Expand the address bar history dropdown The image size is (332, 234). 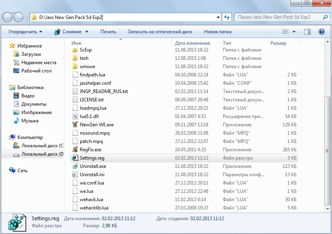pyautogui.click(x=218, y=17)
